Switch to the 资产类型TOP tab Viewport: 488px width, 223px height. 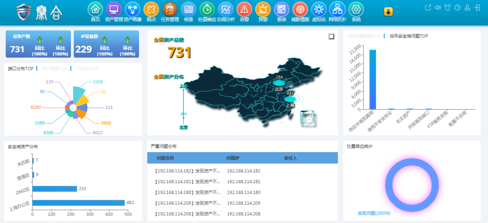click(55, 69)
